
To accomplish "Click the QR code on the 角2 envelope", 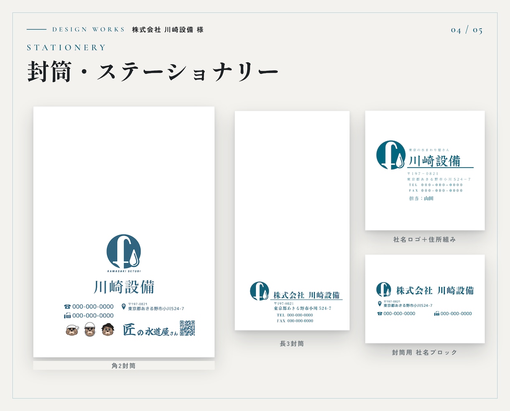I will coord(187,328).
